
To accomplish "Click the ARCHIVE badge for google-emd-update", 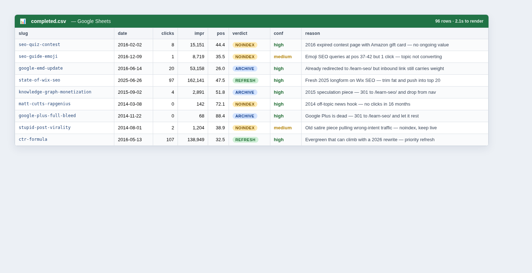I will coord(245,69).
